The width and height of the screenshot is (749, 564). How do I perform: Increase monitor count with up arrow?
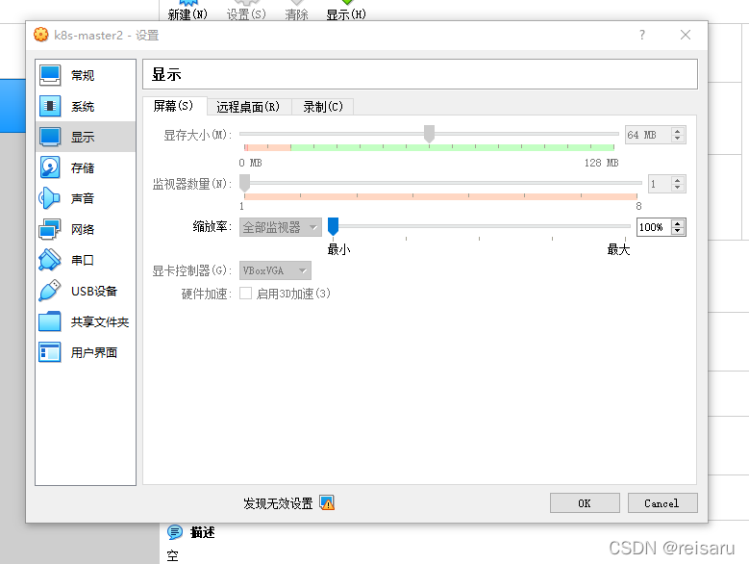[677, 180]
